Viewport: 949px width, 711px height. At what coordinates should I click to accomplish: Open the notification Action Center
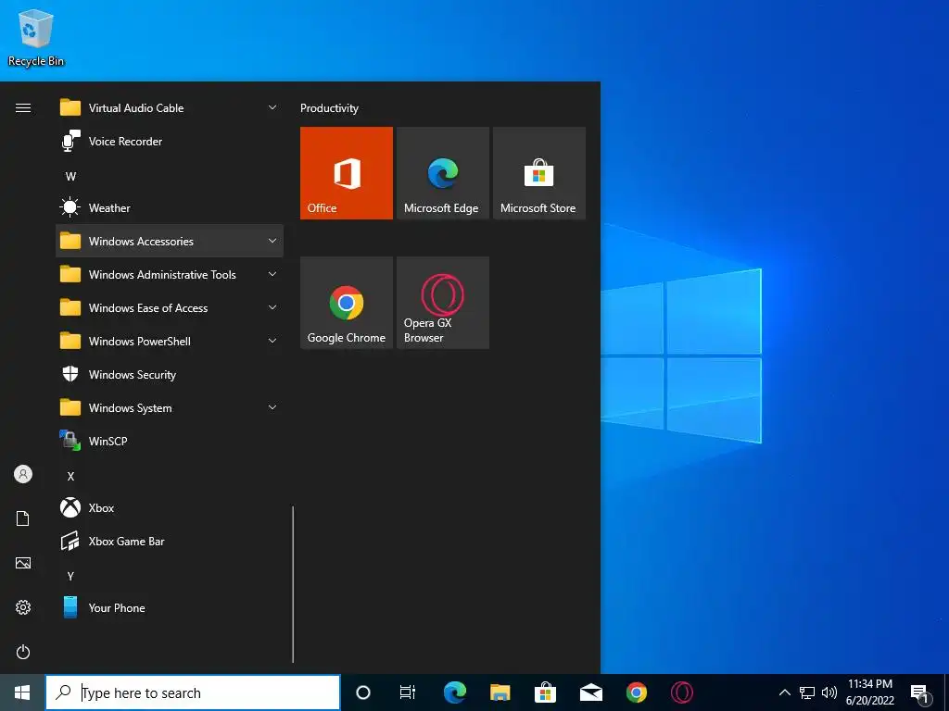coord(920,693)
